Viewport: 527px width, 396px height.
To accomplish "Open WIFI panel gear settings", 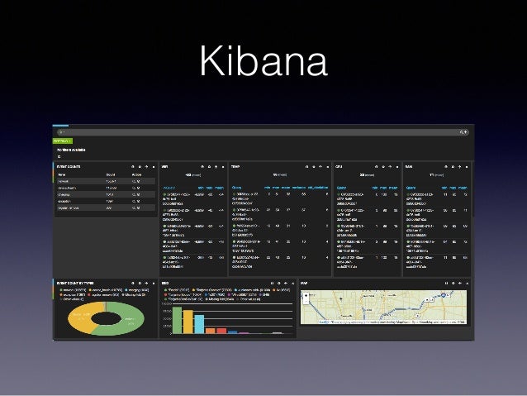I will tap(209, 167).
